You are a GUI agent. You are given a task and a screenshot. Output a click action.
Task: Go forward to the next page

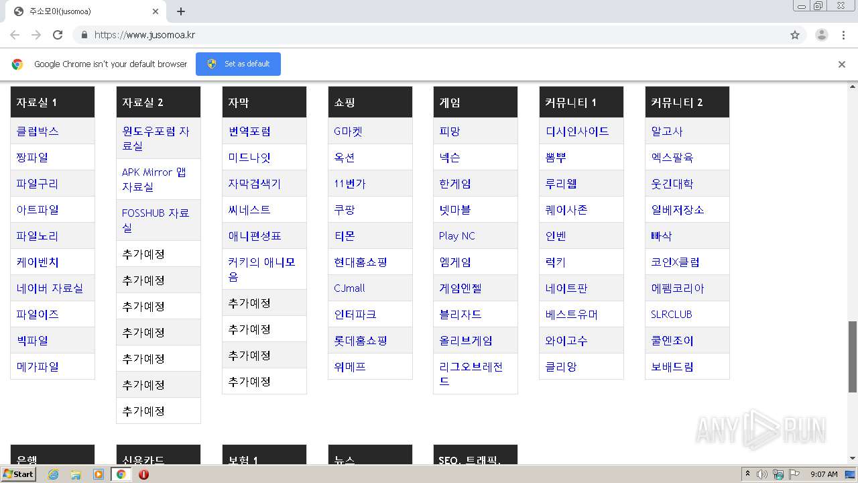click(36, 35)
